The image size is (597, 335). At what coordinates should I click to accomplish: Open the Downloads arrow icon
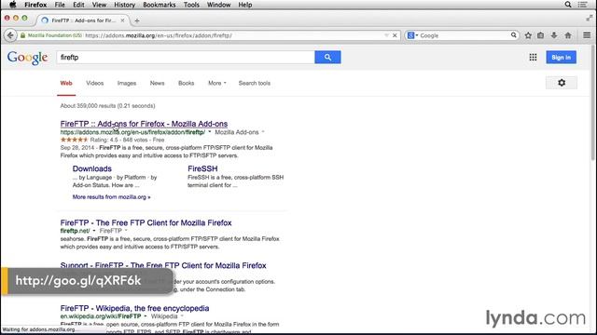point(554,35)
